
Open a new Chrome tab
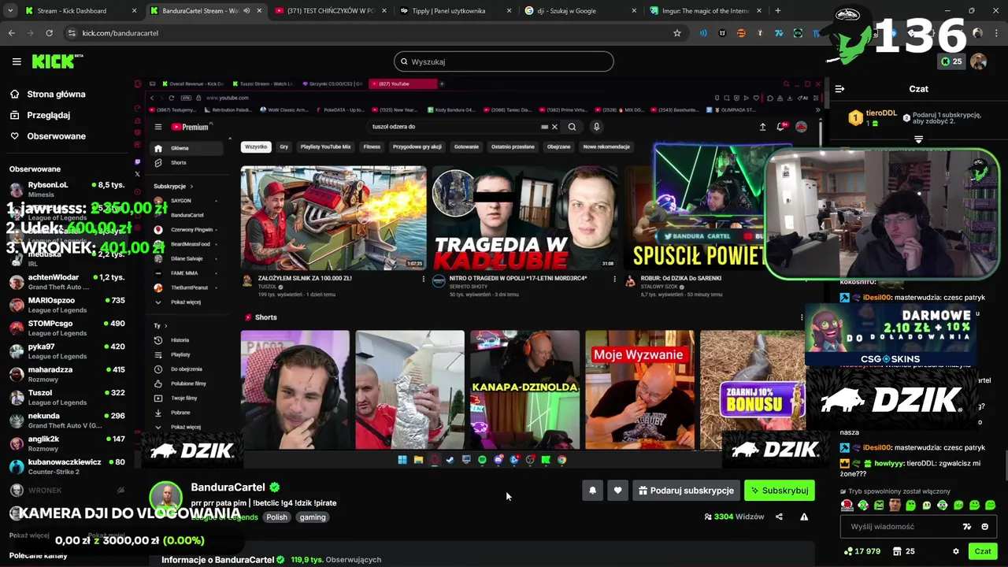pyautogui.click(x=778, y=11)
